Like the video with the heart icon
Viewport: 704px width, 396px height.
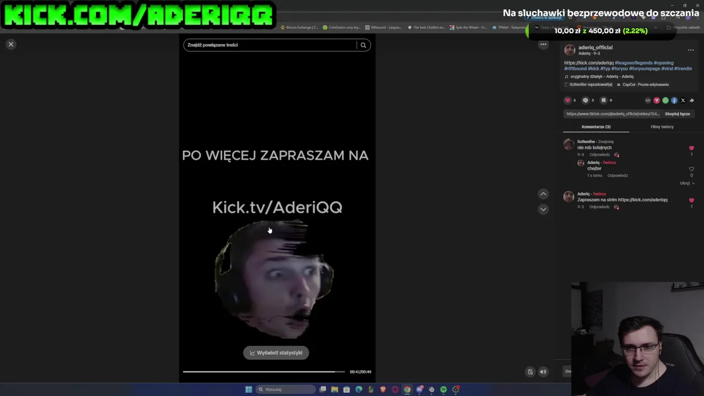[568, 100]
